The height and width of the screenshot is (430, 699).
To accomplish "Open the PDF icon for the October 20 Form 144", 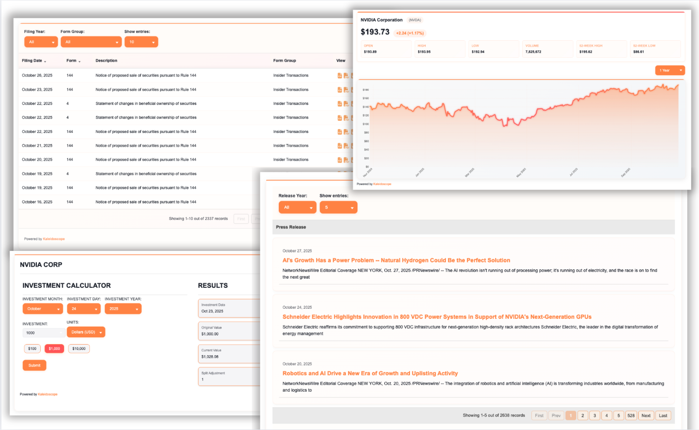I will click(346, 159).
